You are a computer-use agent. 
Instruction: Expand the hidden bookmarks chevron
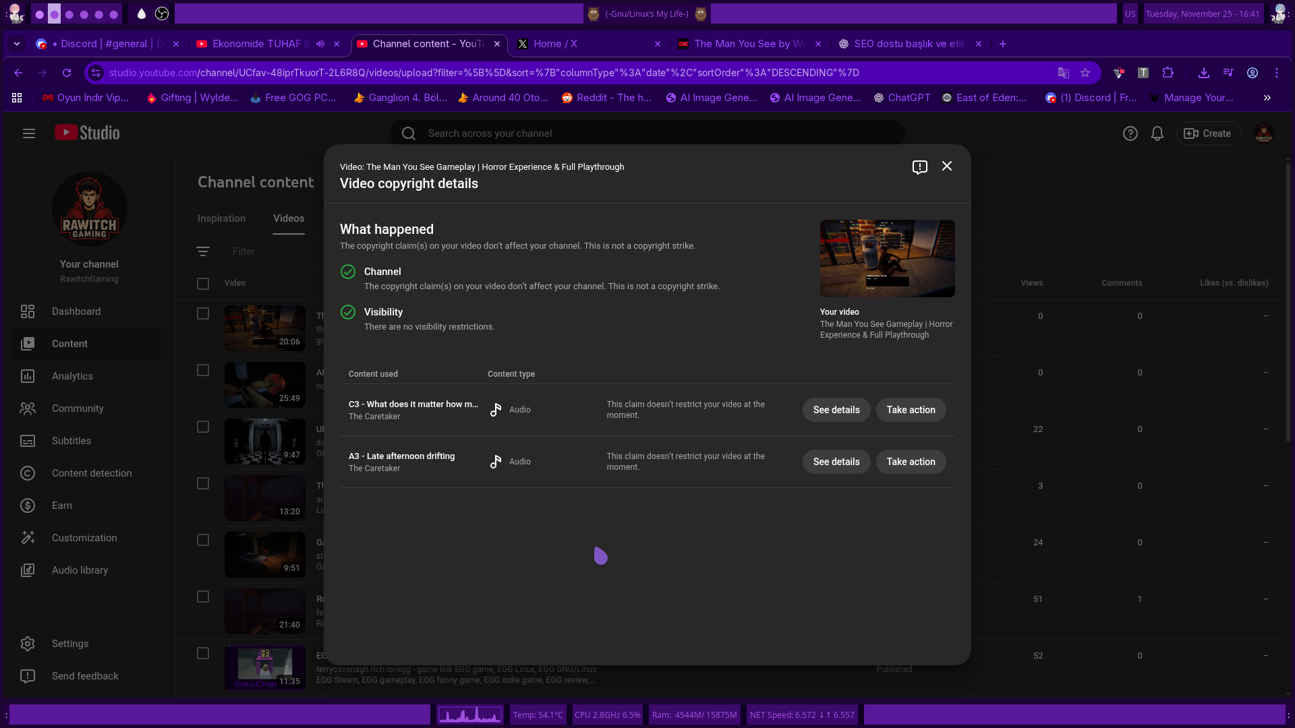click(x=1267, y=98)
